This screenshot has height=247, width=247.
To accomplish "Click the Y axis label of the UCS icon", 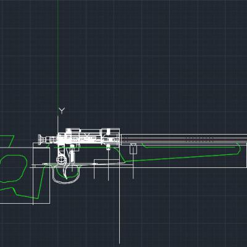I will click(62, 111).
